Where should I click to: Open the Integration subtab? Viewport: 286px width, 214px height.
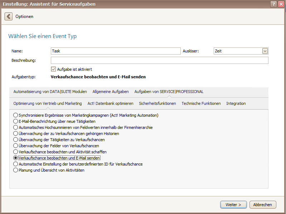click(236, 103)
